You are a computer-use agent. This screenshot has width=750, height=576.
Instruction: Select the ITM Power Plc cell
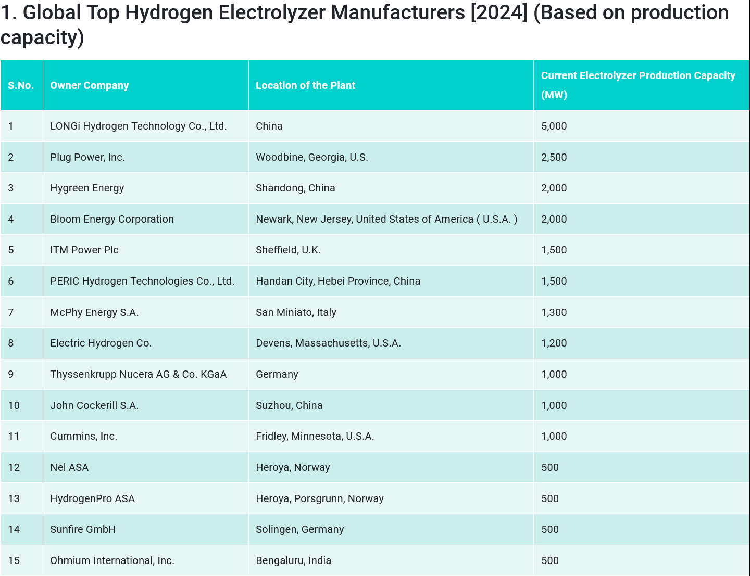(84, 250)
